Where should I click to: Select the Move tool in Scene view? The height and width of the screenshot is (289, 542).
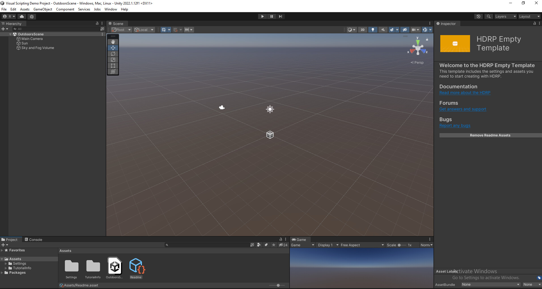point(113,48)
